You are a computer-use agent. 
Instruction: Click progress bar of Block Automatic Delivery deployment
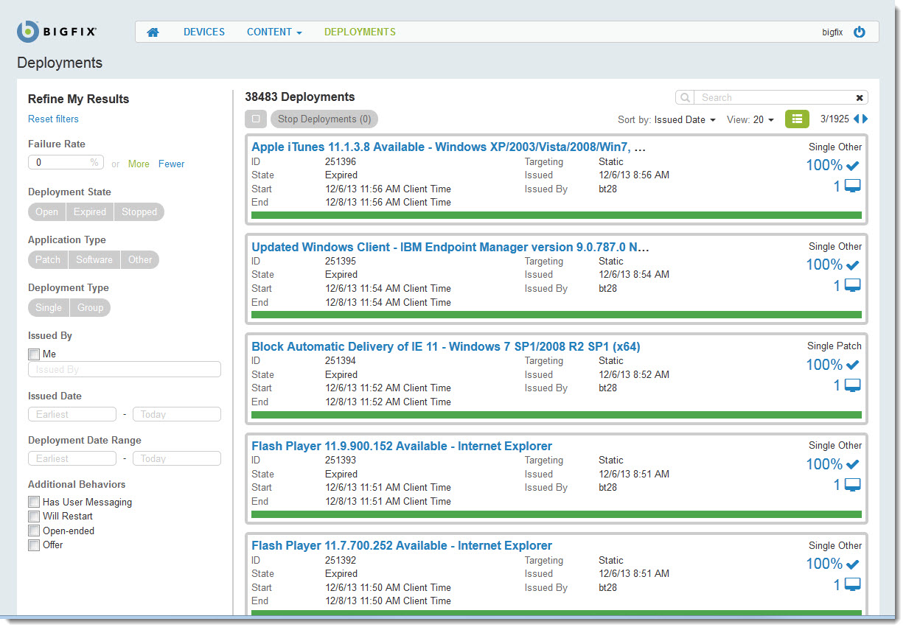click(557, 415)
